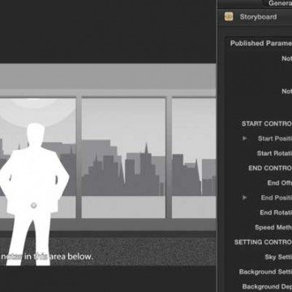Select the End Rotation parameter label
Viewport: 292px width, 292px height.
pyautogui.click(x=276, y=213)
